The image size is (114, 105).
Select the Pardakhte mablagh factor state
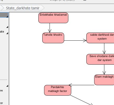point(58,90)
